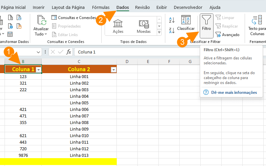Click the greyed Editar Links button
Image resolution: width=266 pixels, height=166 pixels.
point(65,35)
